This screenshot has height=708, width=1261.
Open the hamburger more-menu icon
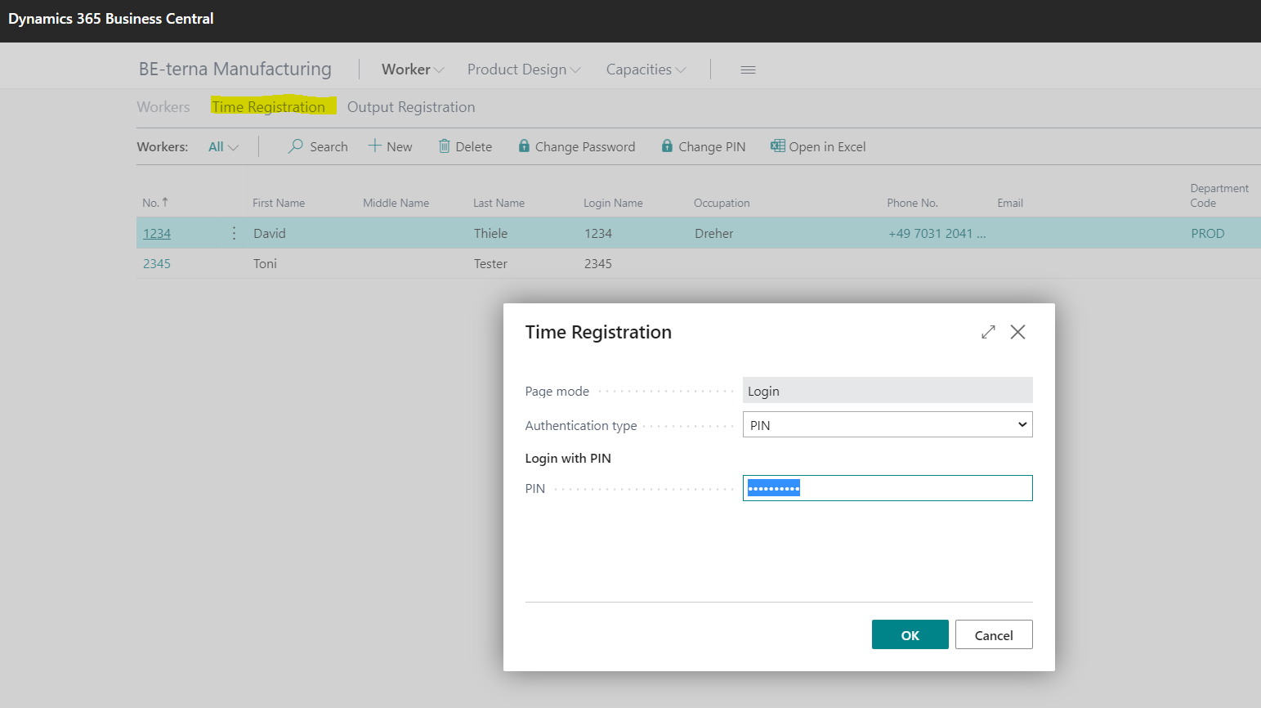[748, 70]
